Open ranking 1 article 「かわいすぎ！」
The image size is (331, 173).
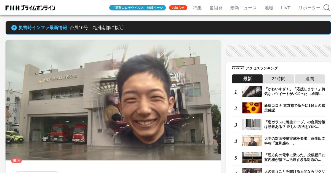[295, 91]
